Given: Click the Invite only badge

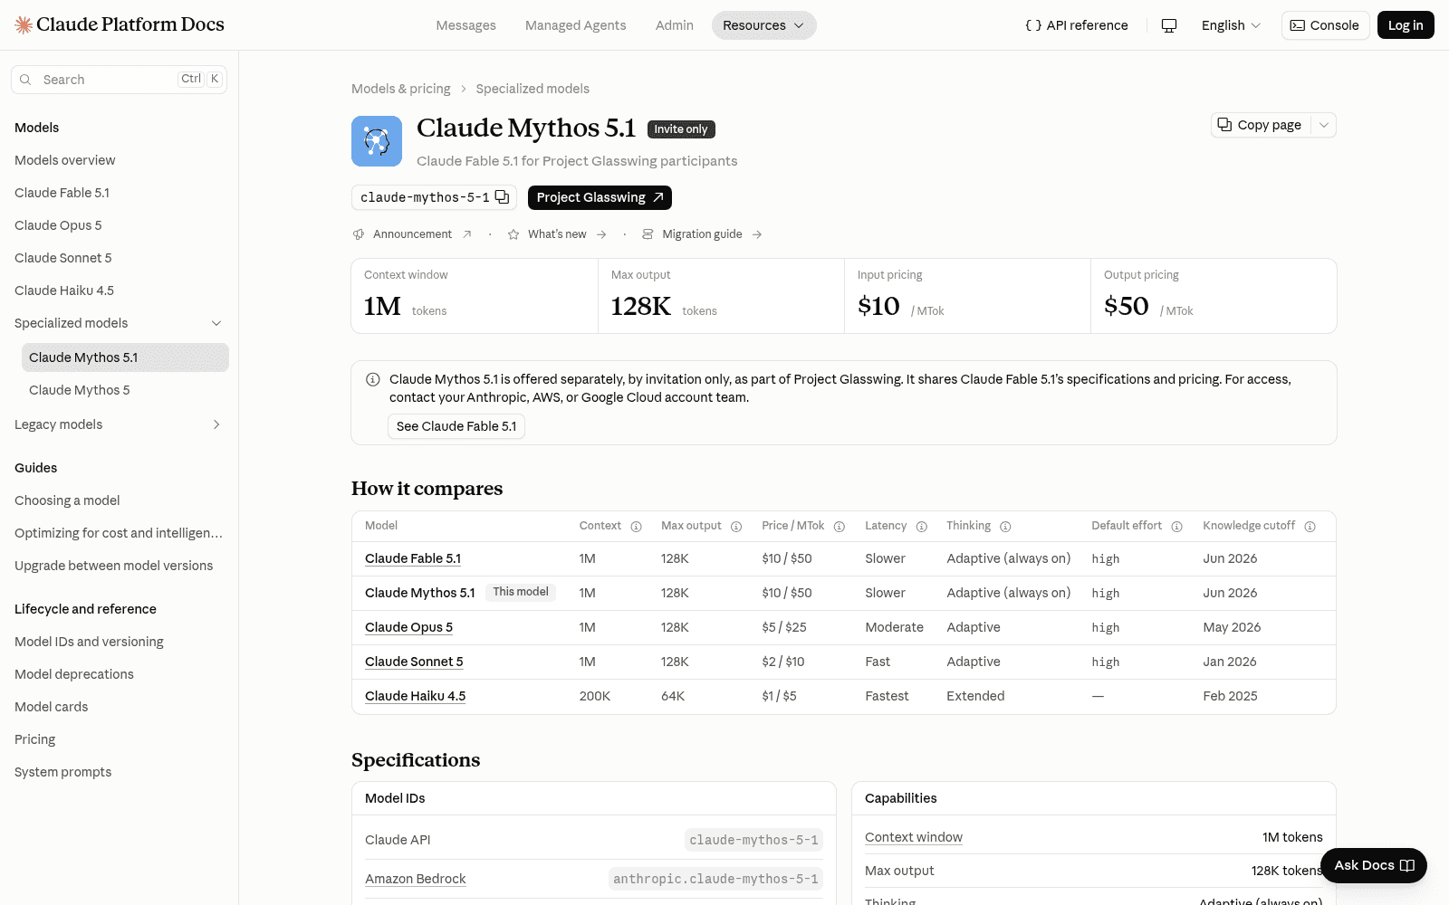Looking at the screenshot, I should pos(681,129).
